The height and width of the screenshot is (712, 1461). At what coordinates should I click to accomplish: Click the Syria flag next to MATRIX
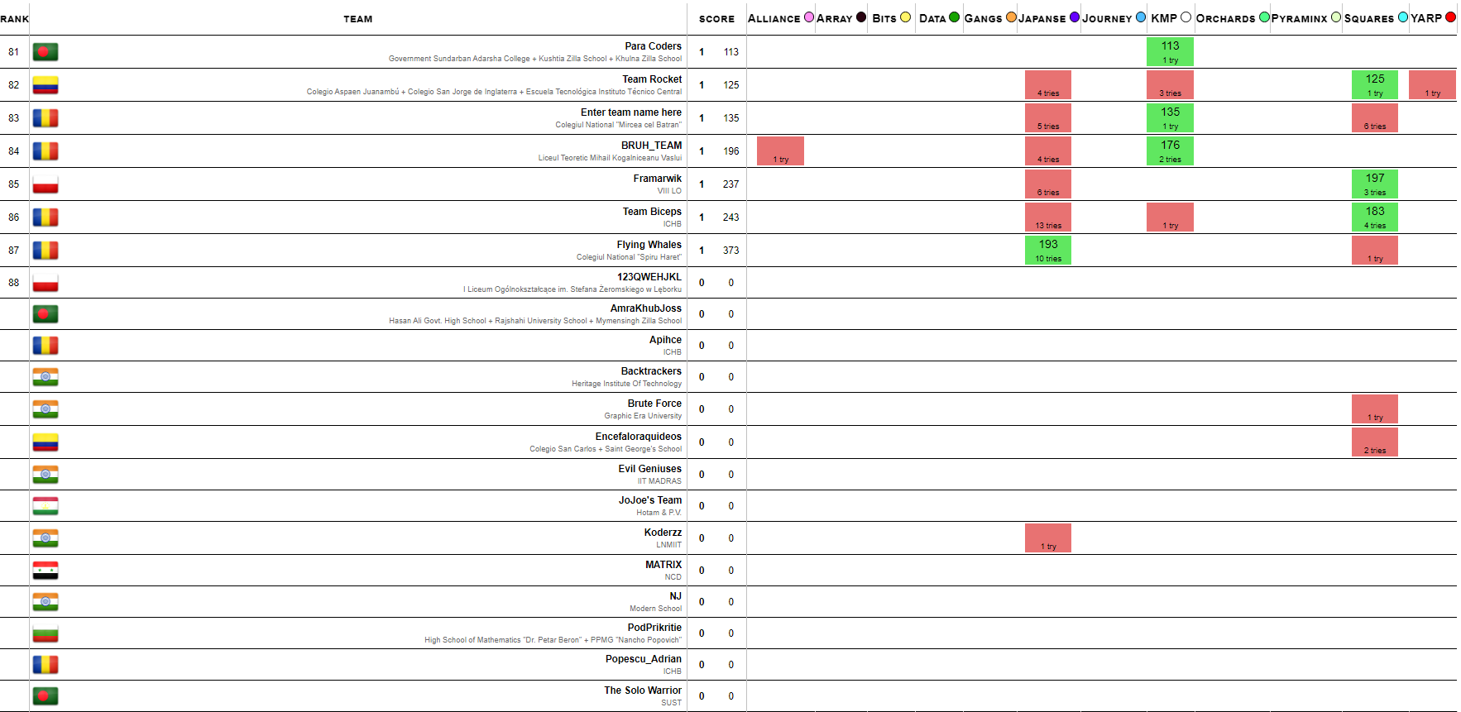[x=46, y=571]
